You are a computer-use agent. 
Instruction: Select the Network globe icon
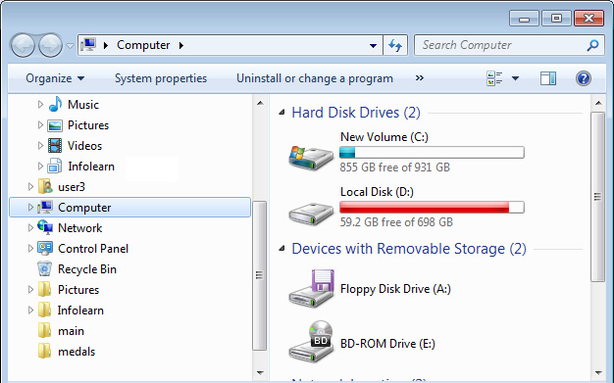coord(45,227)
